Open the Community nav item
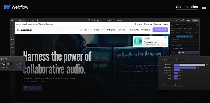 tap(134, 30)
